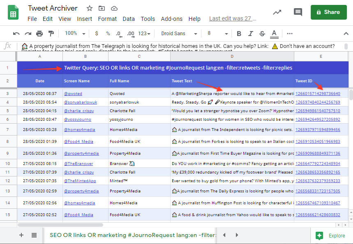Toggle strikethrough formatting
This screenshot has width=353, height=244.
coord(262,34)
